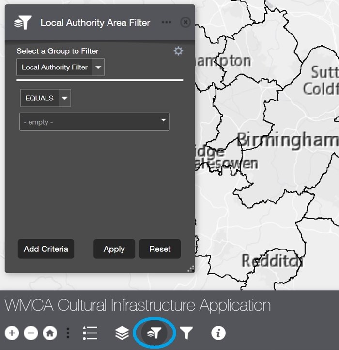Click the zoom out minus button
Screen dimensions: 339x350
click(31, 333)
